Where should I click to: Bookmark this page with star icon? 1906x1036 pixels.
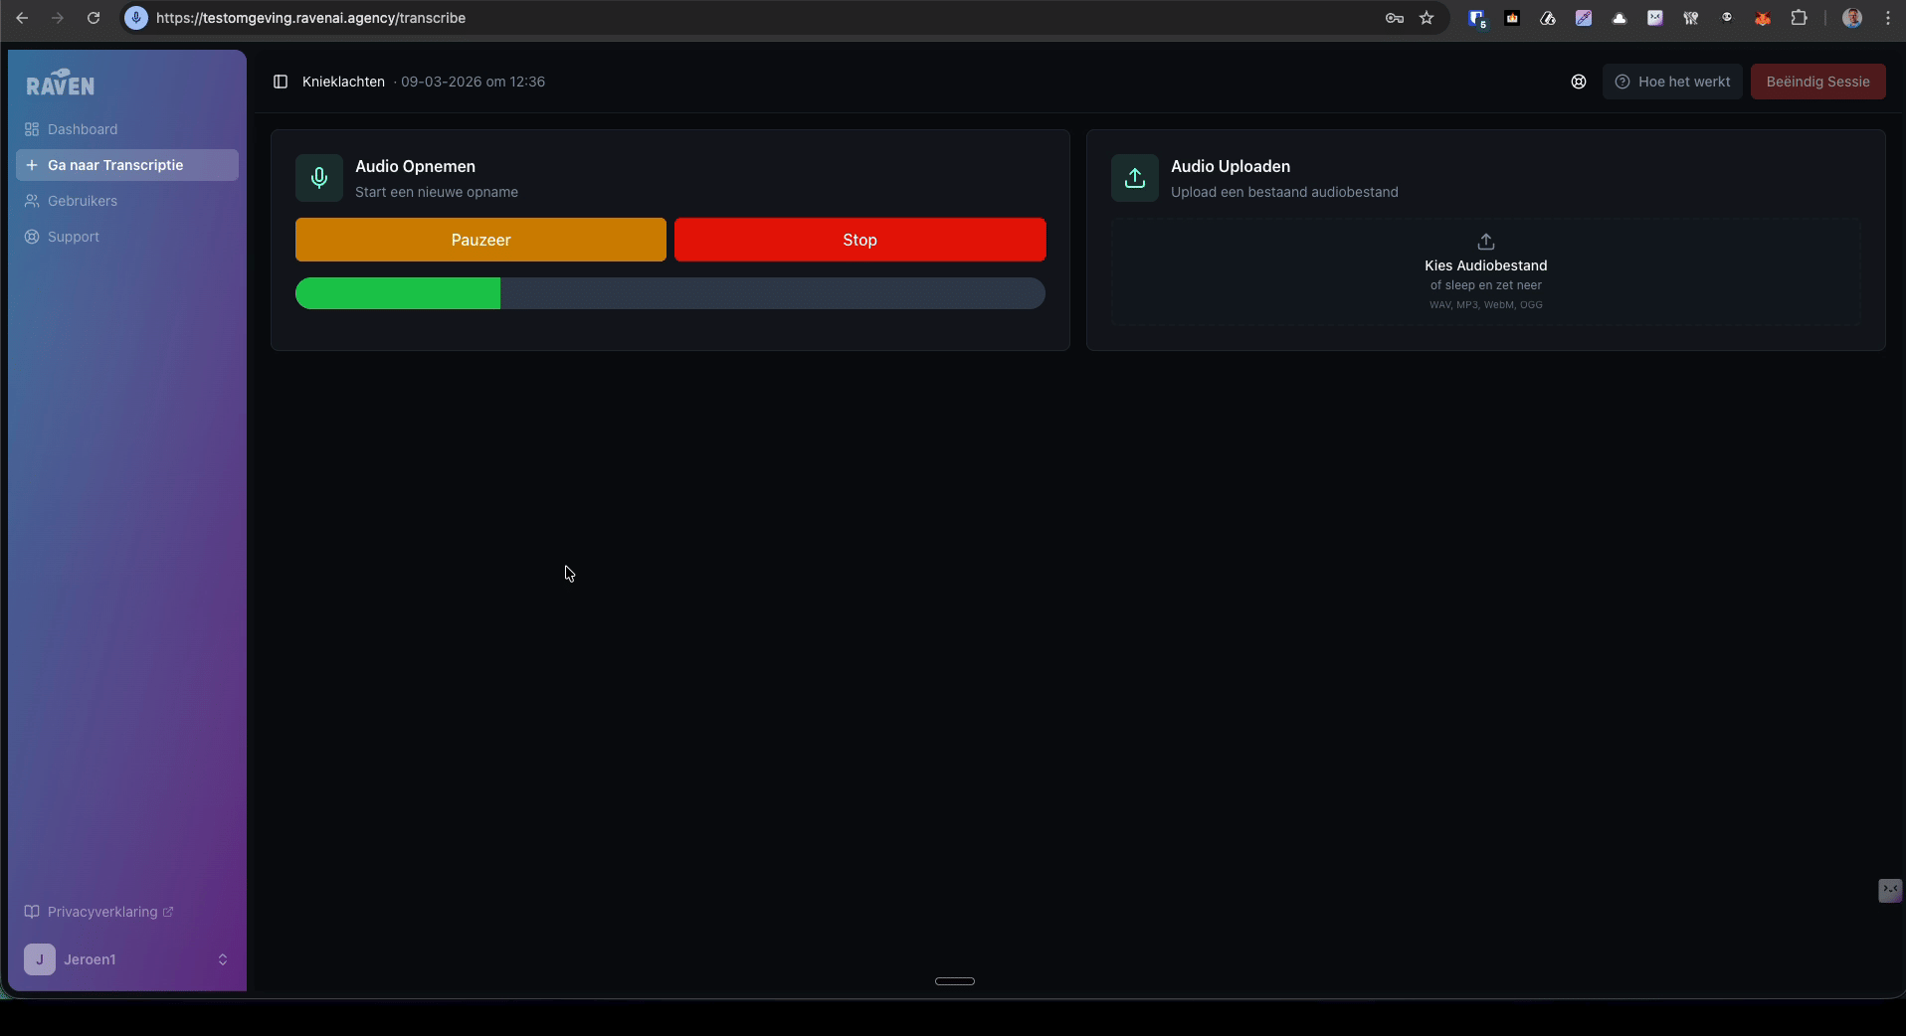click(x=1427, y=18)
